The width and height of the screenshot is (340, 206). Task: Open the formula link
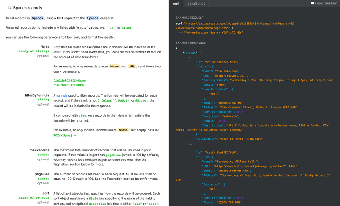click(62, 95)
